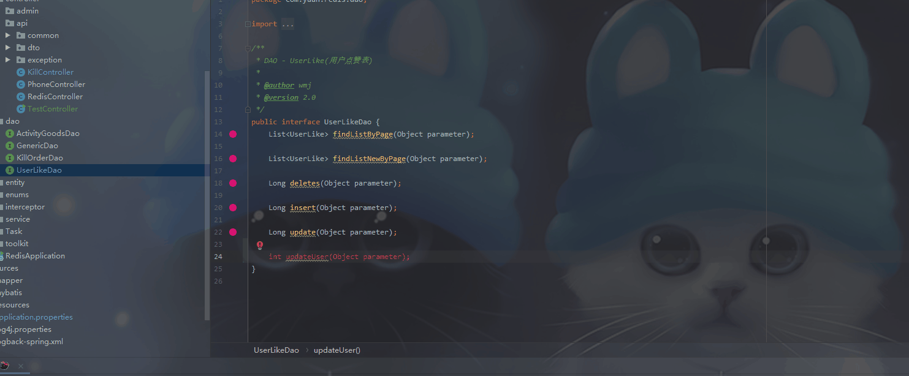Select KillOrderDao in the tree

pos(40,158)
